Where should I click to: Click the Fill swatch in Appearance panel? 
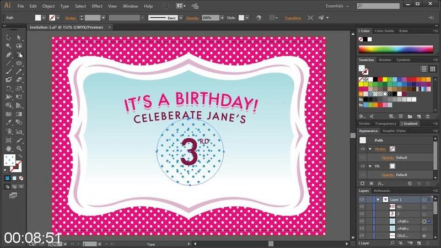392,166
